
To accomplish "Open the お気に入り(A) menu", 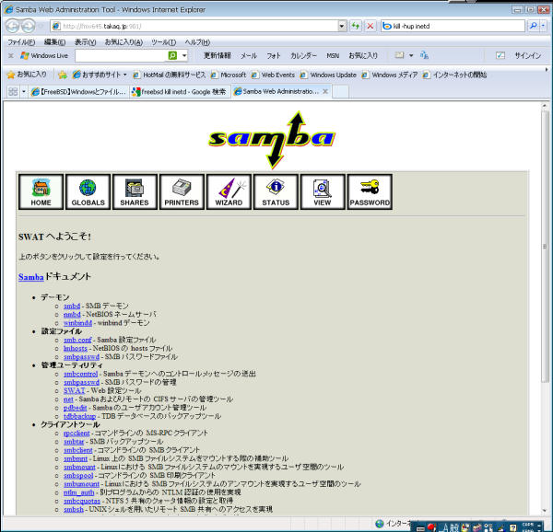I will point(124,42).
